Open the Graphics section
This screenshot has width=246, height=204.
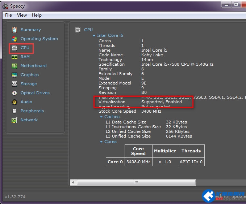coord(30,75)
